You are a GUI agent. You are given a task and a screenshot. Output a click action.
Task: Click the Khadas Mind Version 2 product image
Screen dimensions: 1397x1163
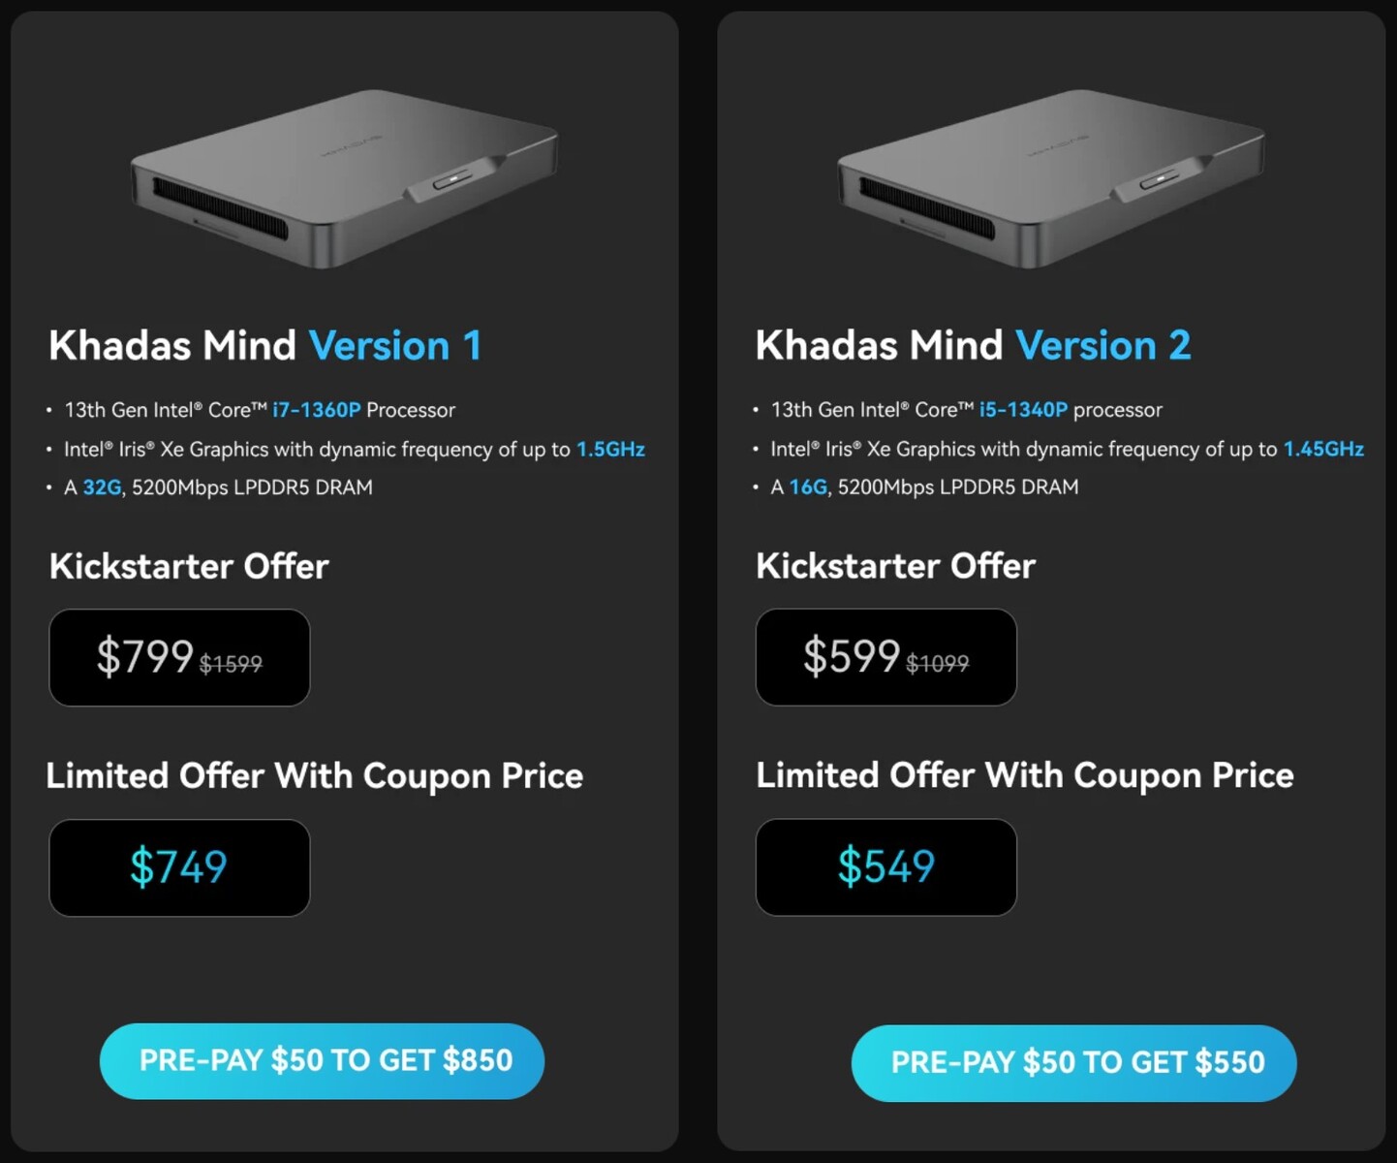(1051, 177)
